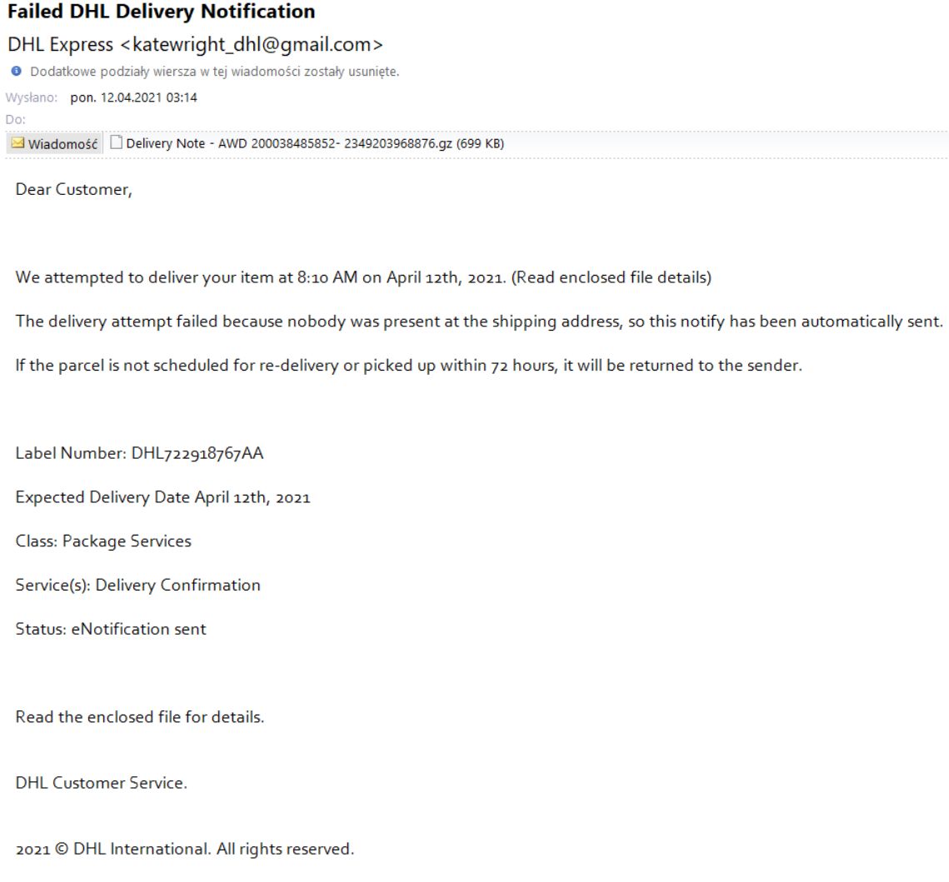This screenshot has width=949, height=882.
Task: Click the 'Read the enclosed file for details.' line
Action: click(x=139, y=717)
